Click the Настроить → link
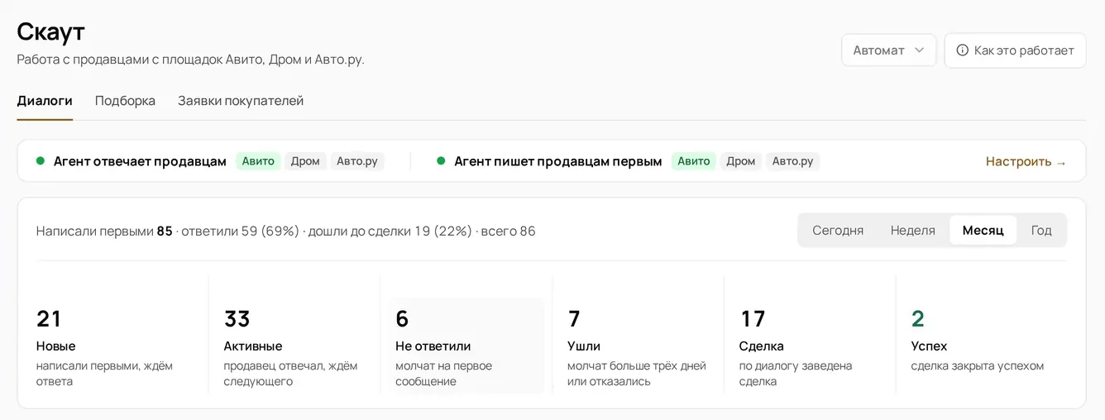The width and height of the screenshot is (1105, 420). click(x=1026, y=161)
